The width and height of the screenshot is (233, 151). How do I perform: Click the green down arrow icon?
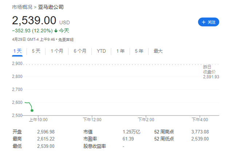pyautogui.click(x=56, y=31)
